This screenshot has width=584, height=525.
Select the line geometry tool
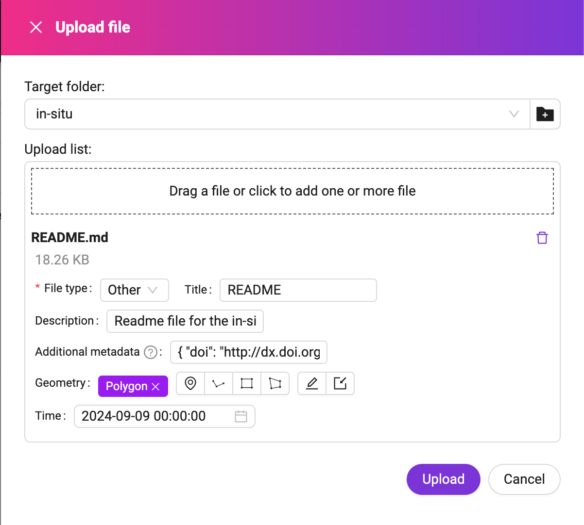coord(218,383)
